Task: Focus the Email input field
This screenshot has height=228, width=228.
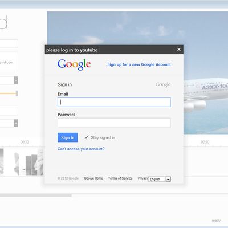Action: click(114, 102)
